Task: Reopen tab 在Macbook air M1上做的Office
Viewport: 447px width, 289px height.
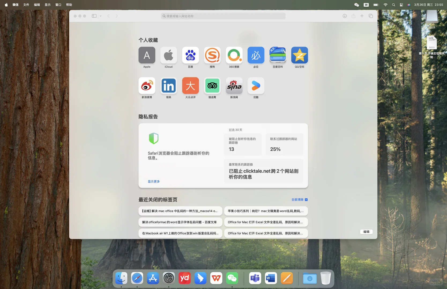Action: click(180, 233)
